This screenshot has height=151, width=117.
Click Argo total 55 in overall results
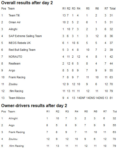click(x=111, y=70)
